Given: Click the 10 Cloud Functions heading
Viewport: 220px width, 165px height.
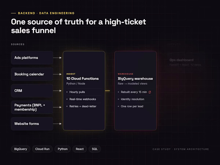Looking at the screenshot, I should pyautogui.click(x=82, y=79).
